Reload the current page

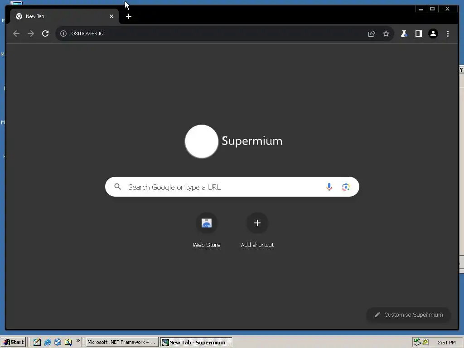[x=45, y=34]
